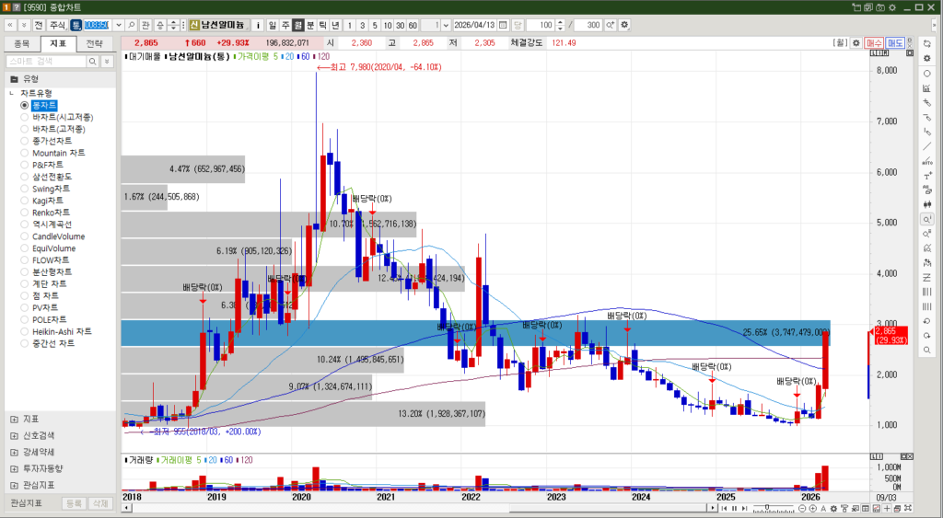Screen dimensions: 943x518
Task: Open the stock code dropdown arrow
Action: pyautogui.click(x=117, y=24)
